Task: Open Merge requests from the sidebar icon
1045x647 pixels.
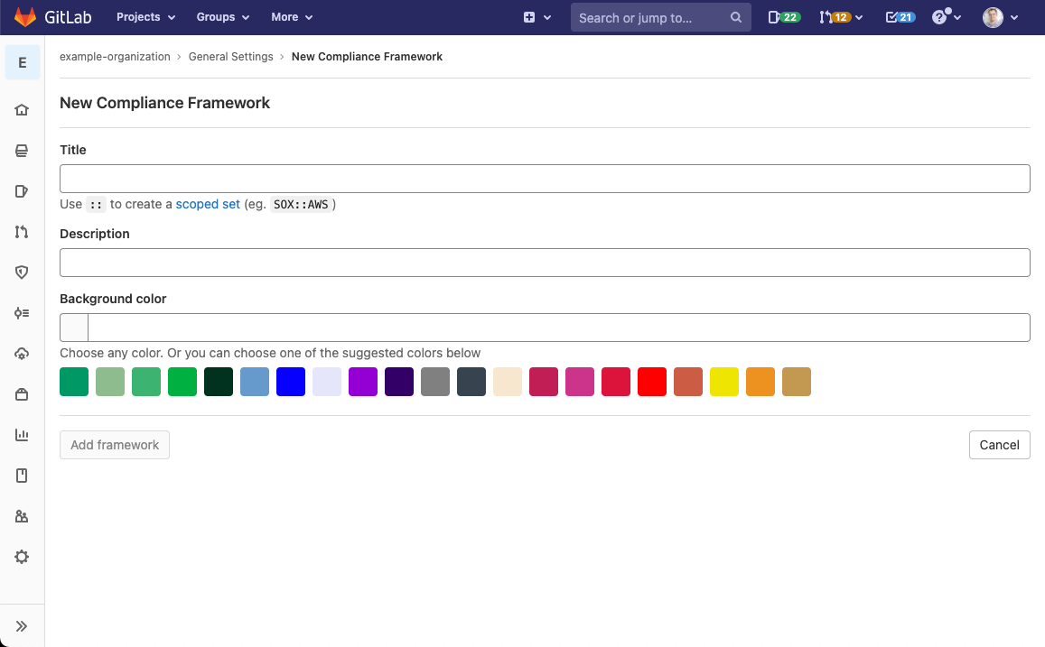Action: coord(22,231)
